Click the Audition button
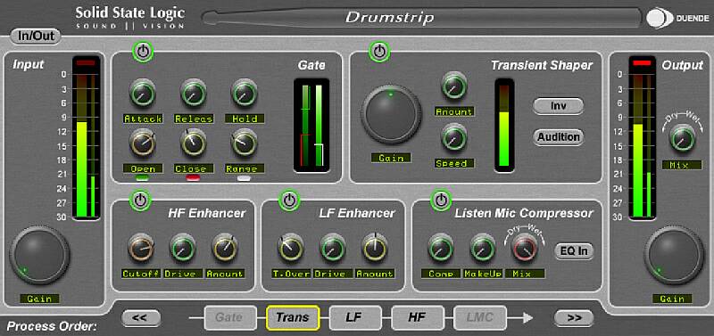The width and height of the screenshot is (714, 336). (x=559, y=137)
